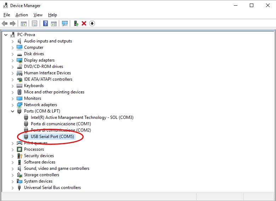The image size is (276, 201).
Task: Select Sound, video and game controllers label
Action: pos(56,168)
